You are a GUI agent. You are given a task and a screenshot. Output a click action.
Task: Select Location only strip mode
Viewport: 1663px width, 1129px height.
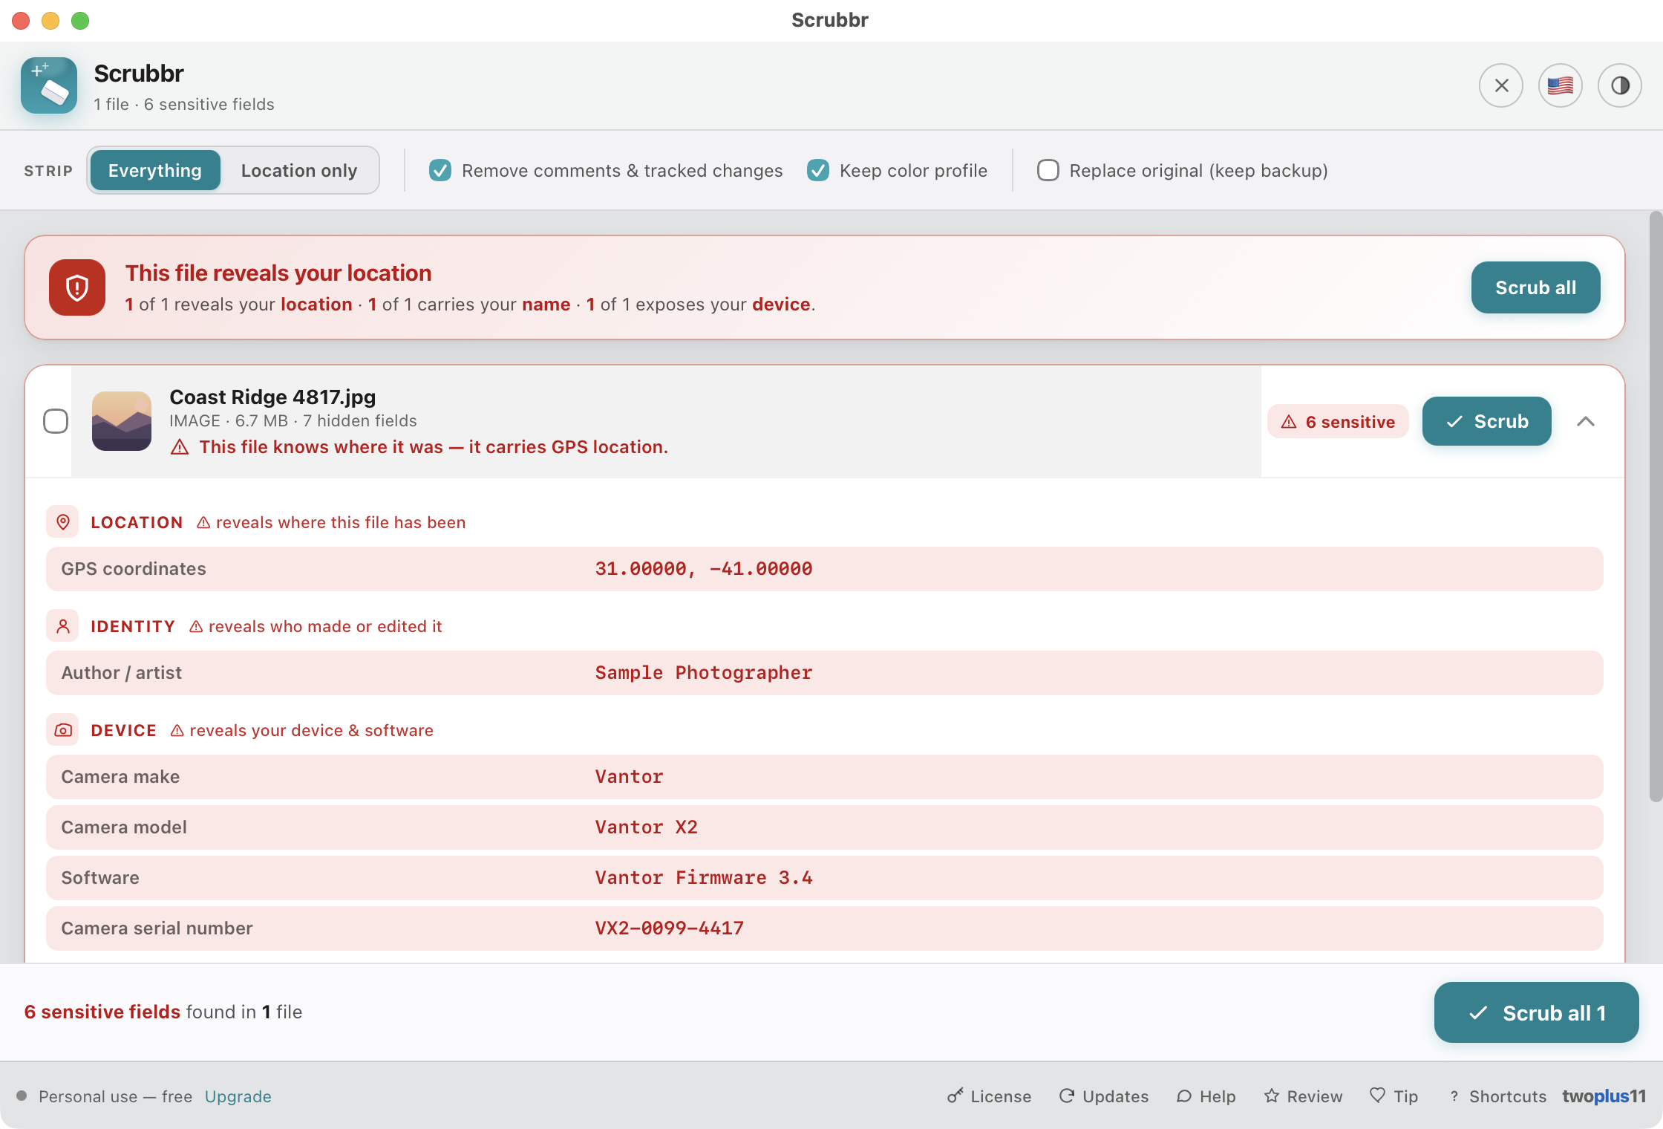(299, 170)
